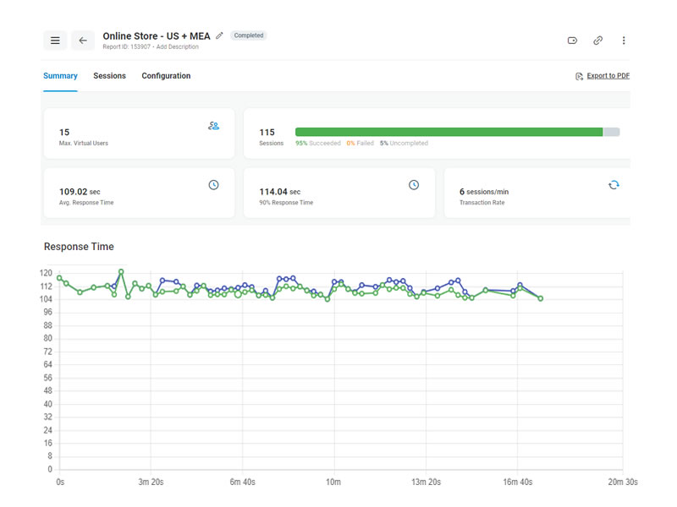Select the Summary tab

[x=60, y=75]
